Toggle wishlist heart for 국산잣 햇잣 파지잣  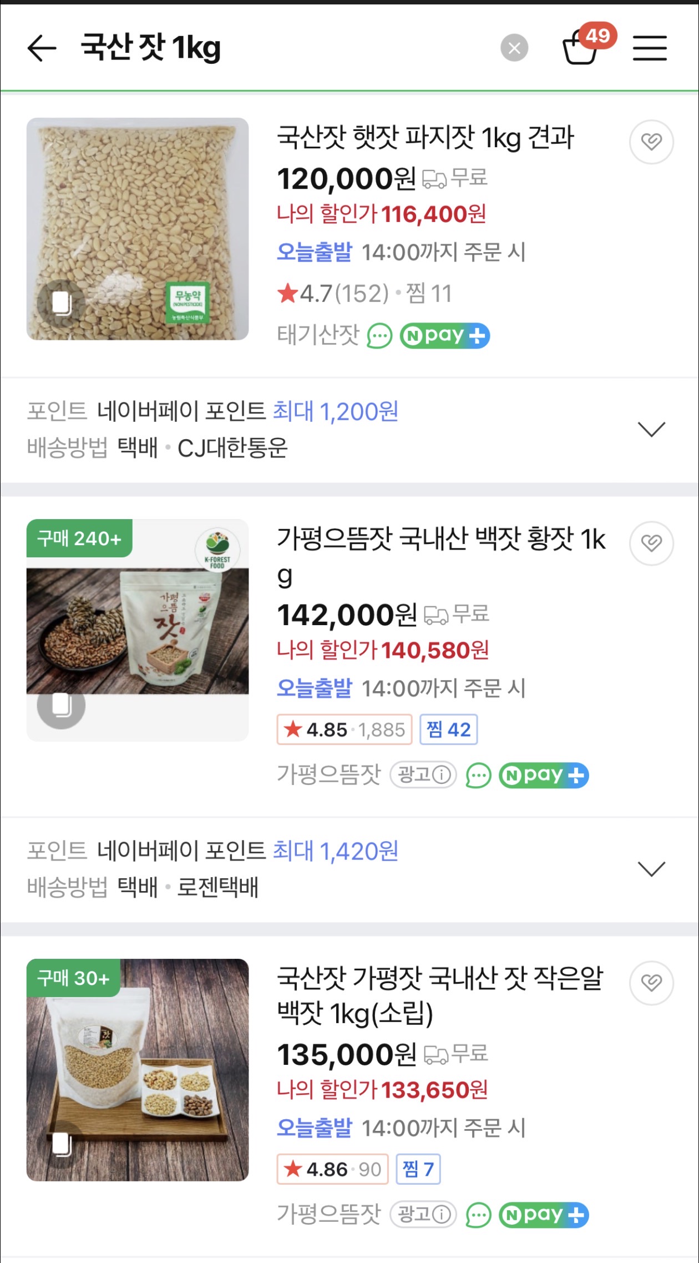click(651, 142)
